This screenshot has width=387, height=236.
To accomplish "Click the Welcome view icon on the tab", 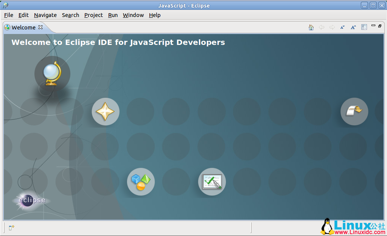I will click(7, 27).
